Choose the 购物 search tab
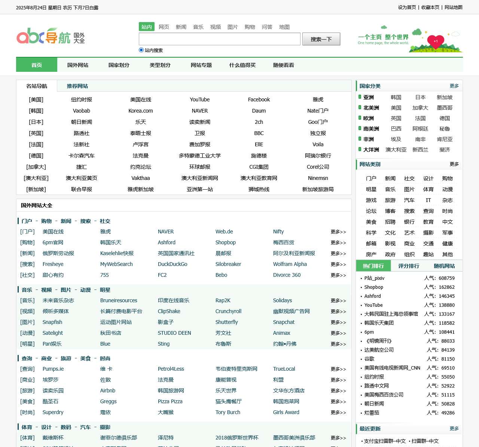The height and width of the screenshot is (447, 479). coord(250,27)
